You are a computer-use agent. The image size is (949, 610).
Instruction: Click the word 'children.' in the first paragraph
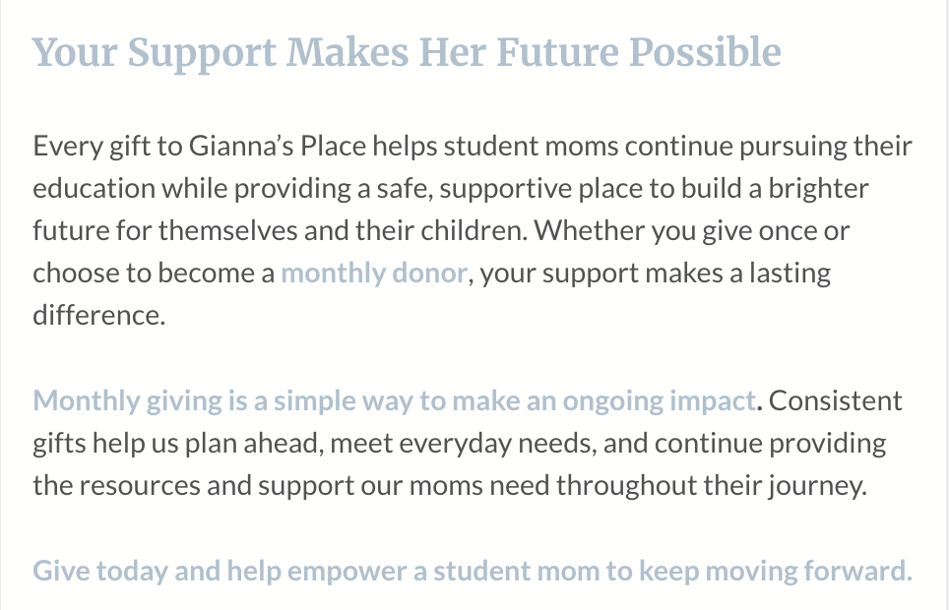point(474,230)
